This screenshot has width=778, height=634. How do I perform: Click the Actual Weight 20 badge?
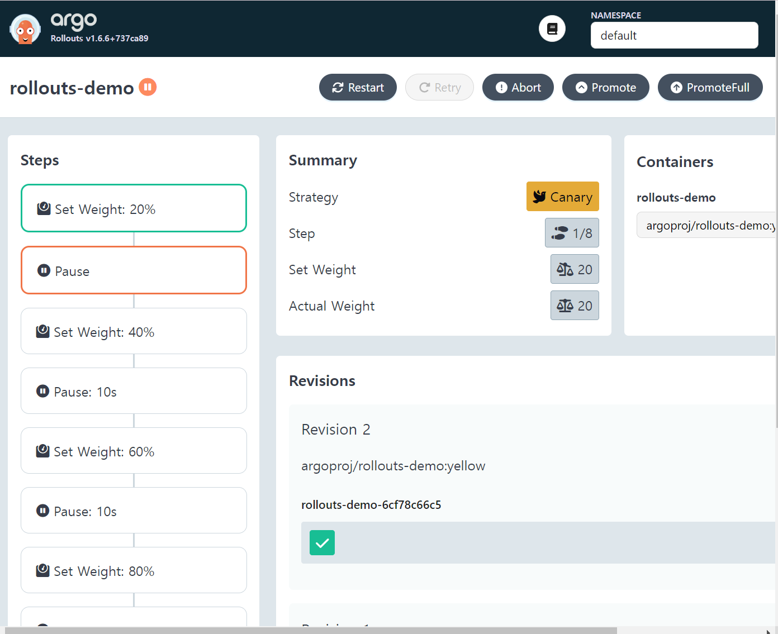coord(575,306)
